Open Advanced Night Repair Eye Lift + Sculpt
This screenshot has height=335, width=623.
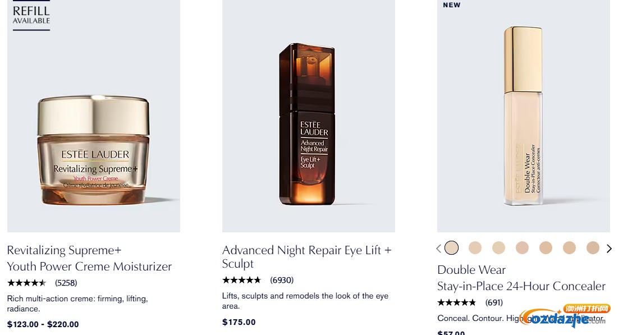[x=306, y=256]
